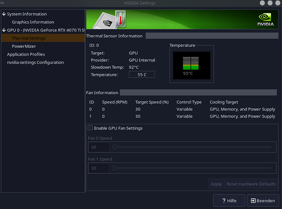
Task: Click the thermometer icon in the banner
Action: (120, 19)
